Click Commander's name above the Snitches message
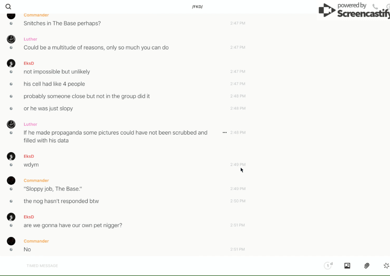Image resolution: width=390 pixels, height=276 pixels. [x=36, y=15]
